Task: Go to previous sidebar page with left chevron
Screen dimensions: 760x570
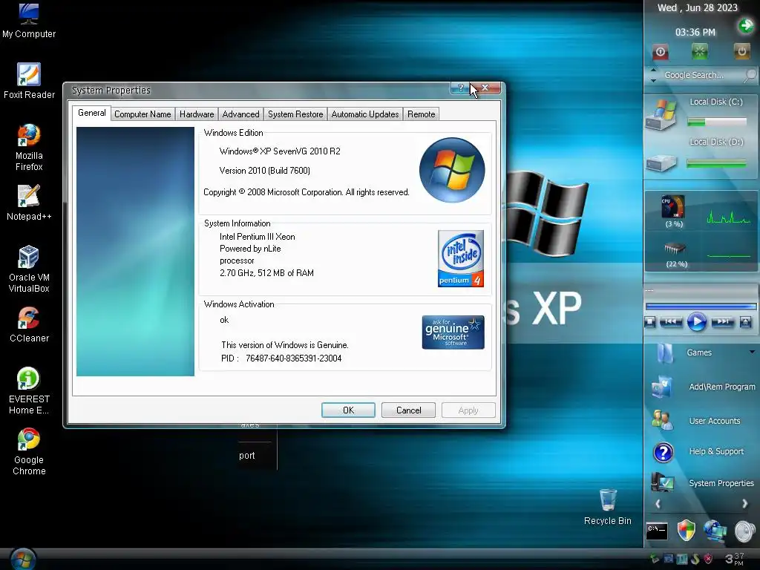Action: pyautogui.click(x=658, y=504)
